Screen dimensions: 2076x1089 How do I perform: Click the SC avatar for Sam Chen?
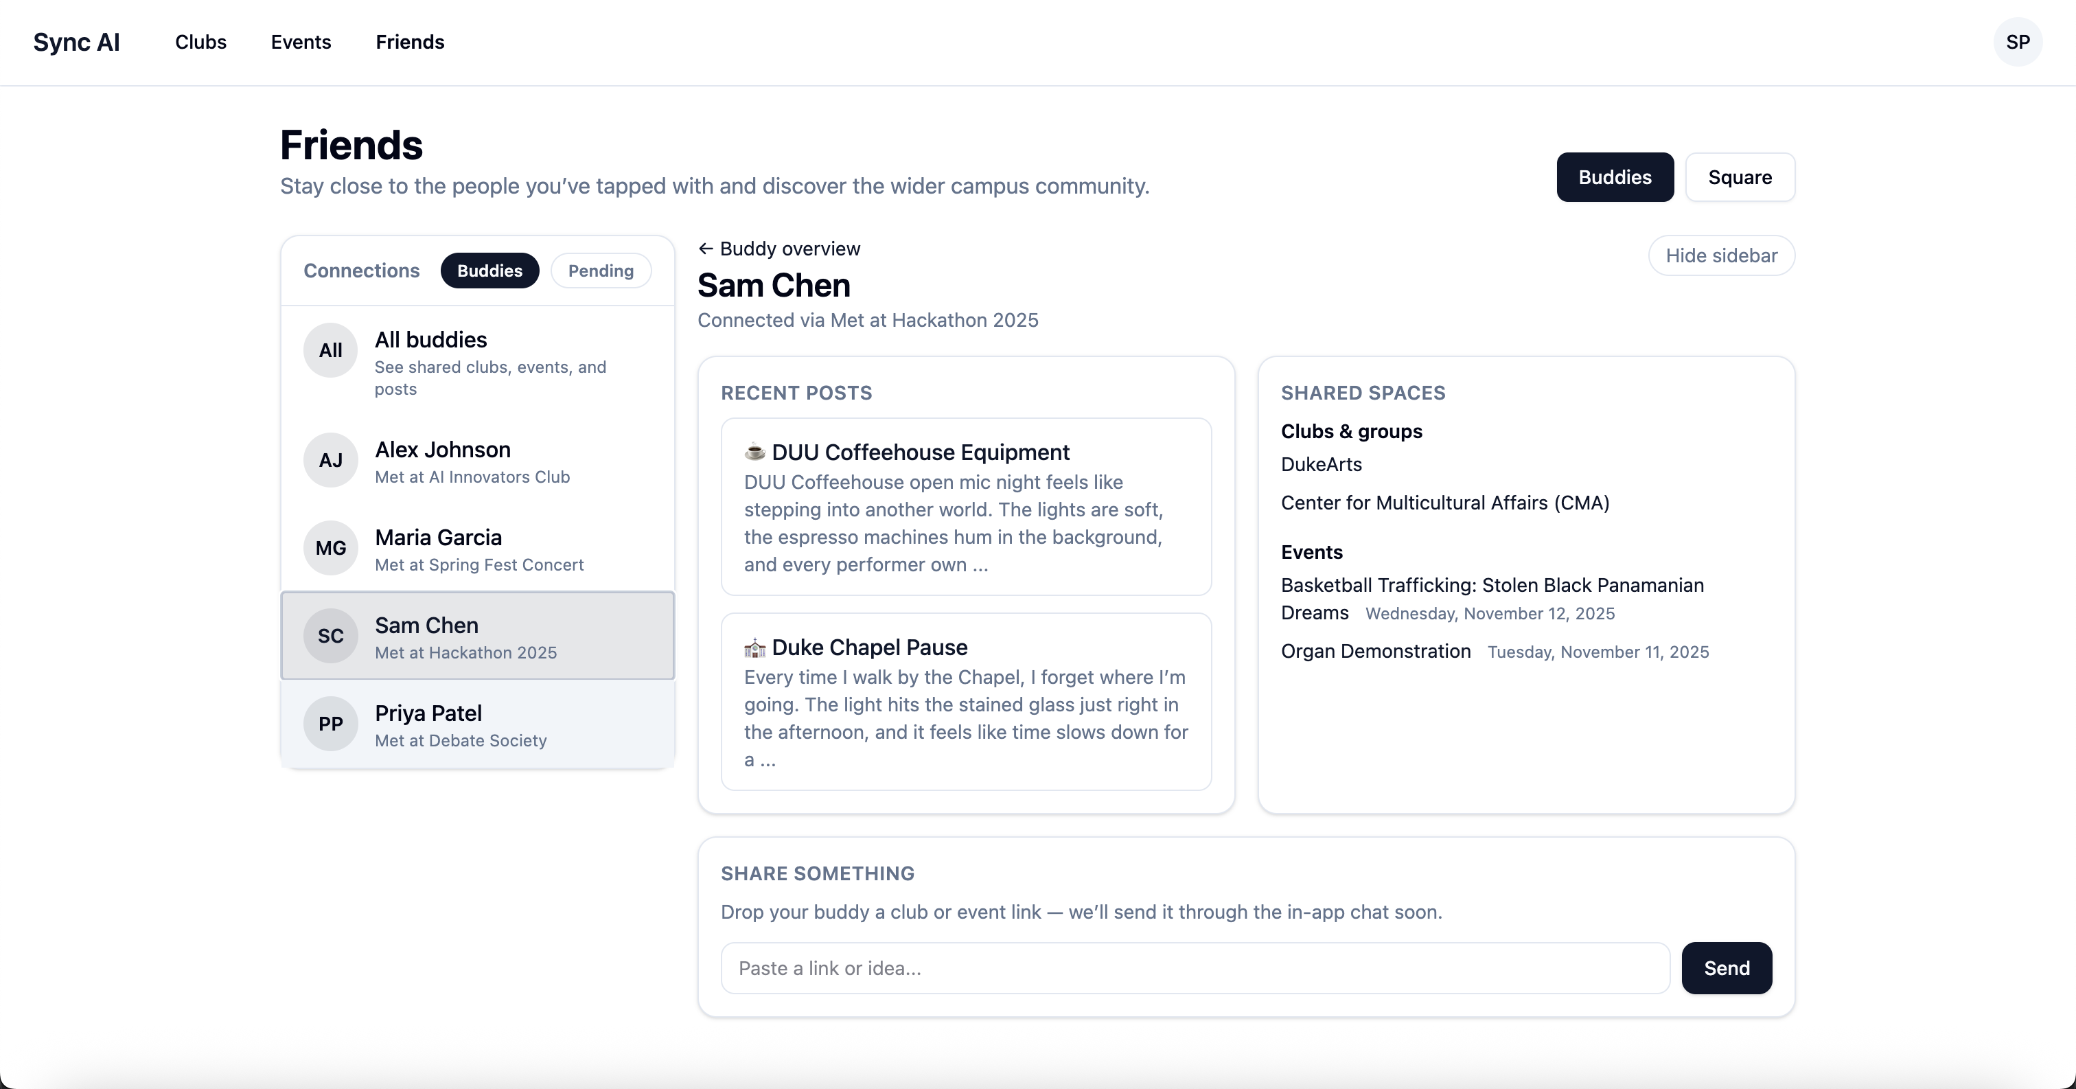point(330,636)
